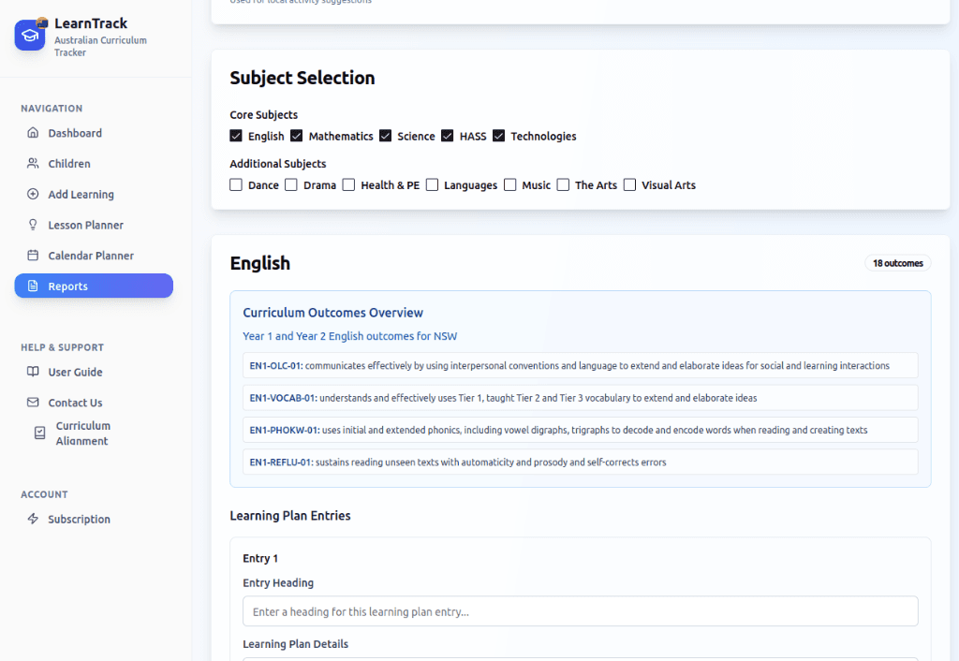The height and width of the screenshot is (661, 959).
Task: Click the Curriculum Alignment checklist icon
Action: pos(38,433)
